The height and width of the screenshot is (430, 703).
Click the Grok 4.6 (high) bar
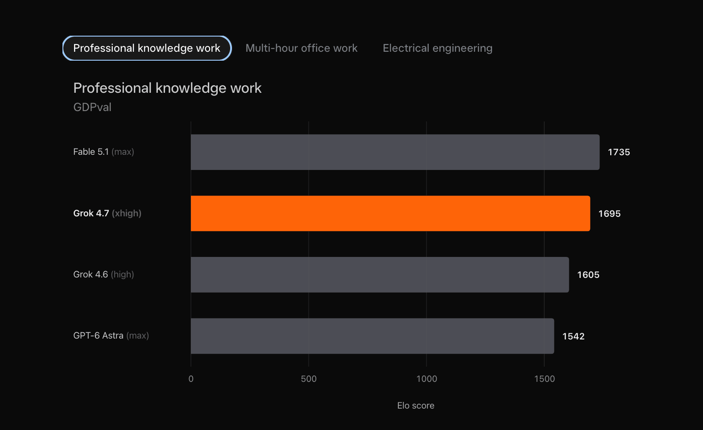(380, 275)
